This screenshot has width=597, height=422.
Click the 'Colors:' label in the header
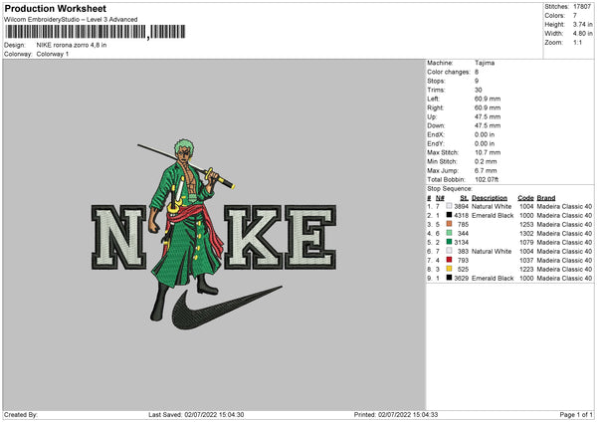click(554, 16)
